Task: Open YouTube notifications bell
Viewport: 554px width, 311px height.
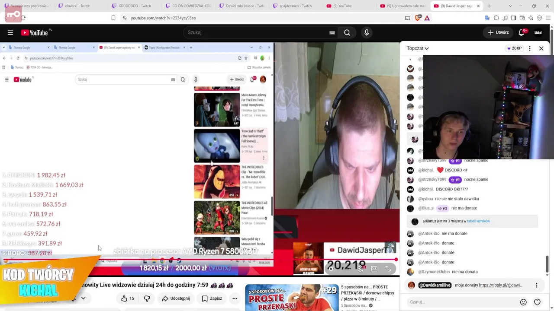Action: coord(522,32)
